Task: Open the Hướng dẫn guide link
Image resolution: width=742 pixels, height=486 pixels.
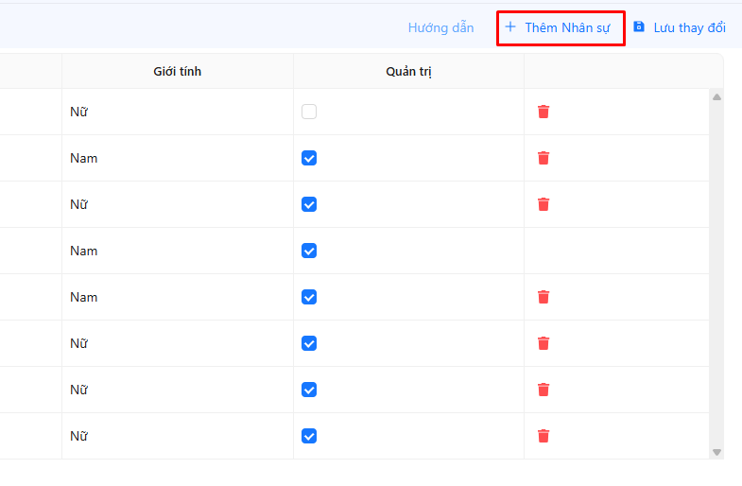Action: [440, 27]
